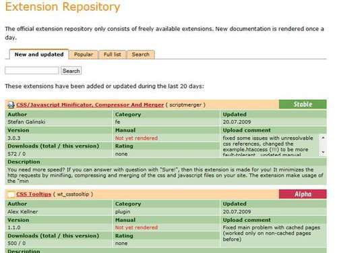337x253 pixels.
Task: Click updated date 20.07.2009 for scriptmerger
Action: pos(237,122)
